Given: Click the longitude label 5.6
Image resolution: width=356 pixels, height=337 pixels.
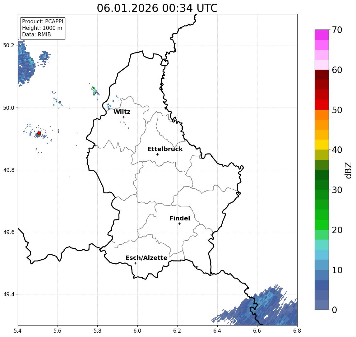Looking at the screenshot, I should (58, 331).
